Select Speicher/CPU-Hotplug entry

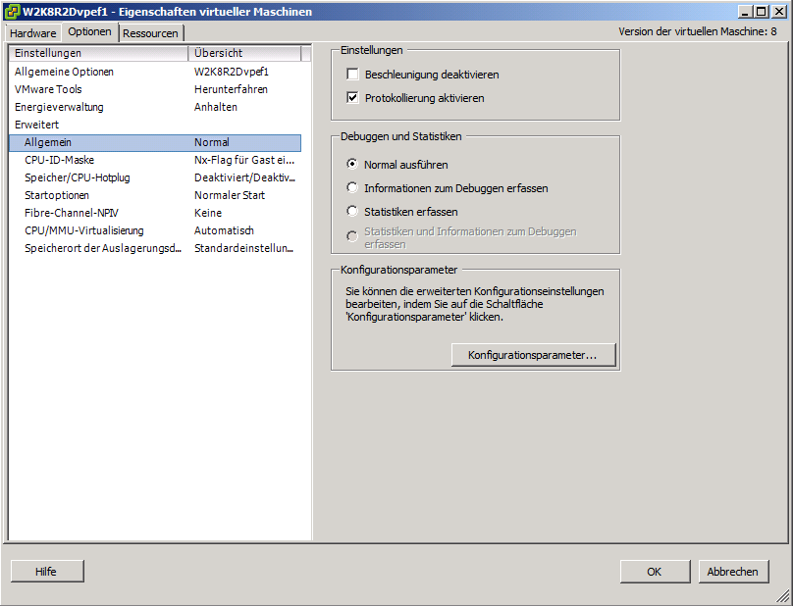155,177
